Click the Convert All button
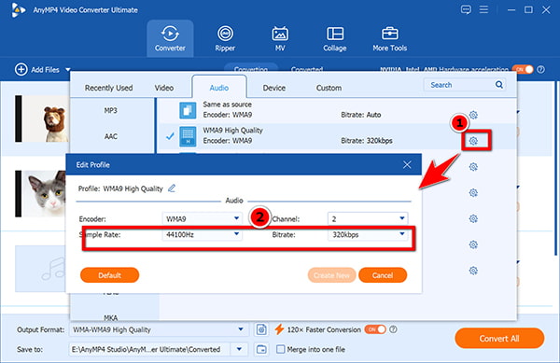Screen dimensions: 560x363 pos(499,339)
